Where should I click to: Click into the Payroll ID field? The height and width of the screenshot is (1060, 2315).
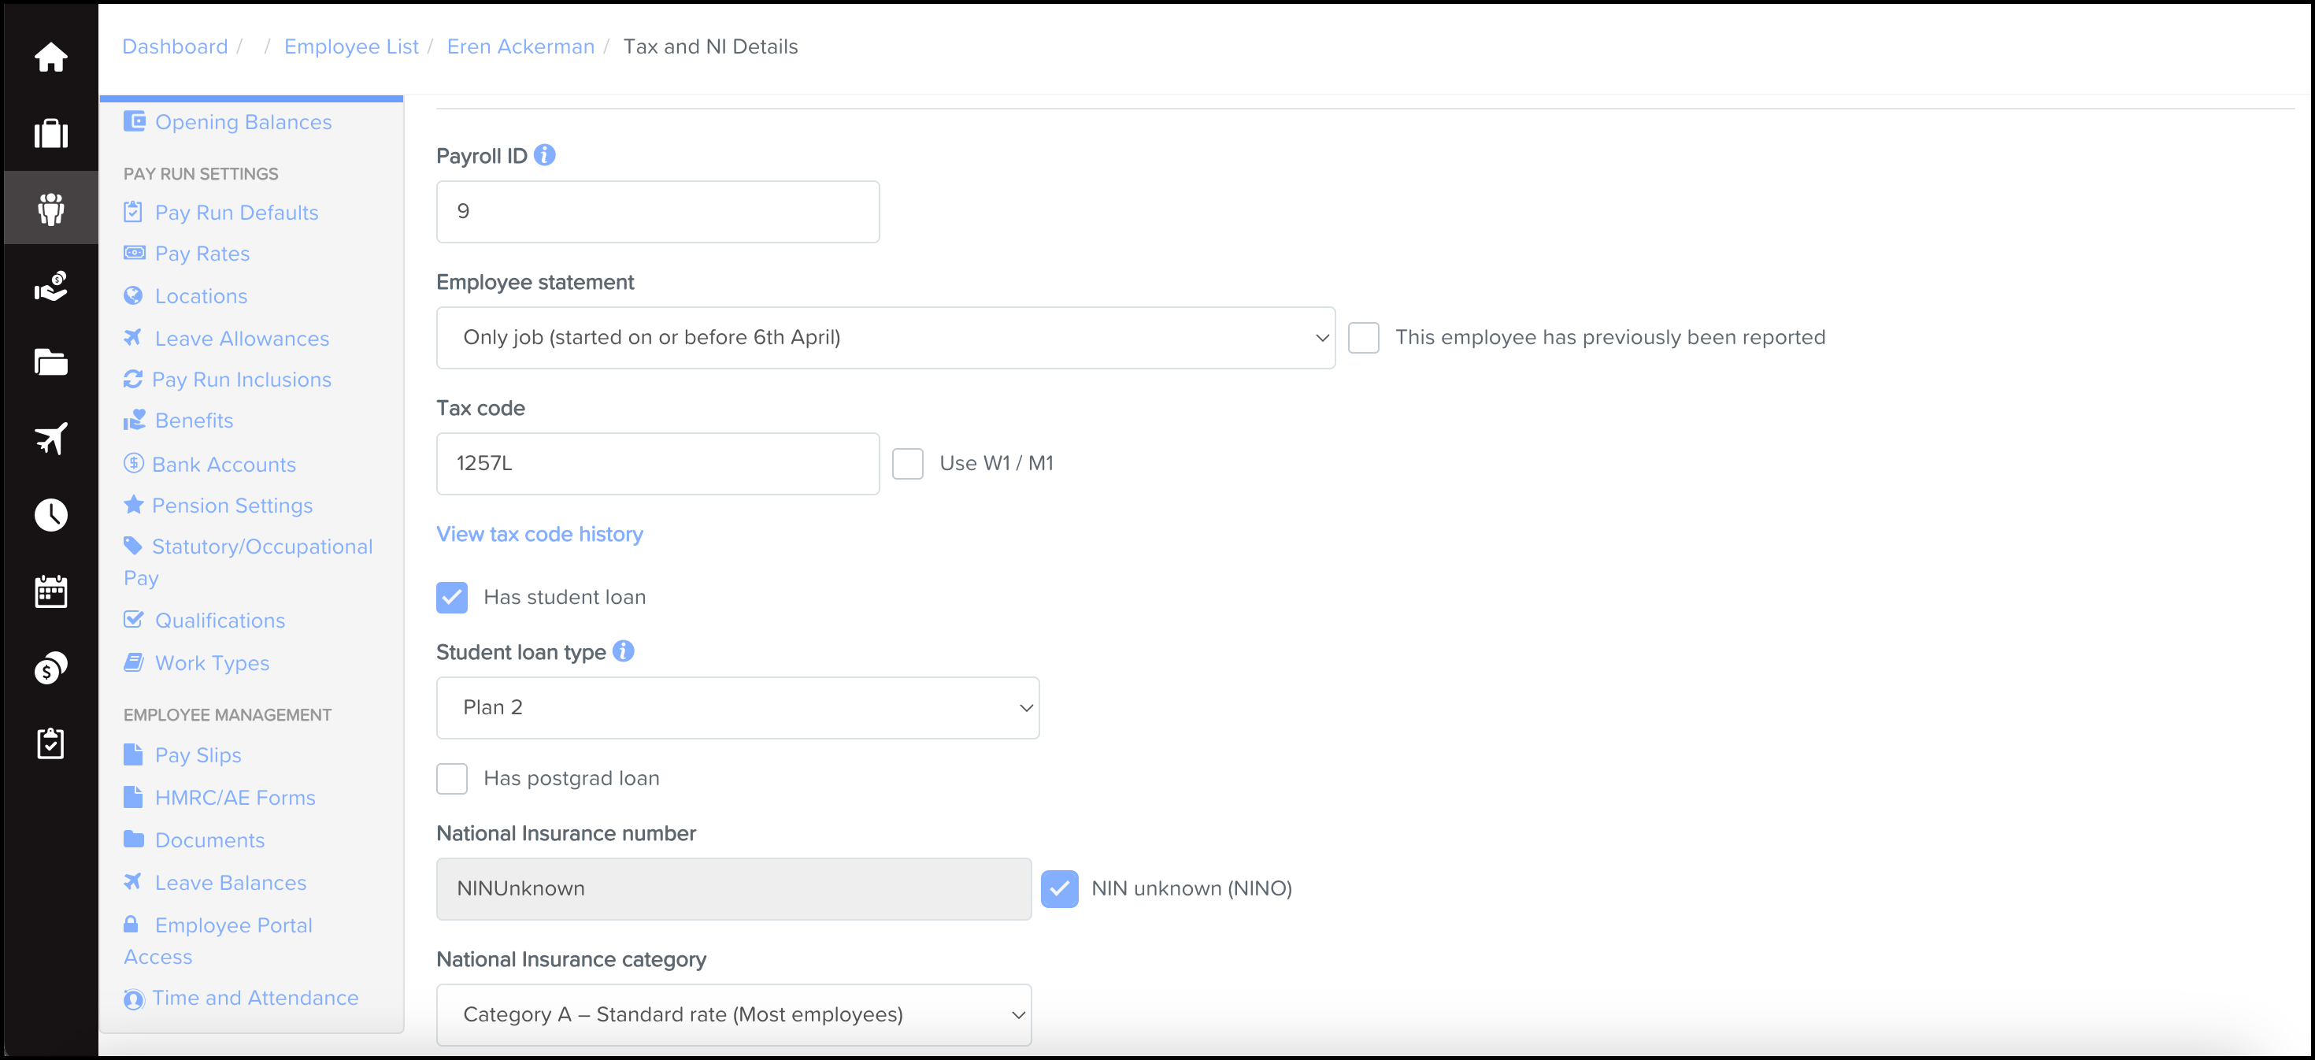click(657, 211)
